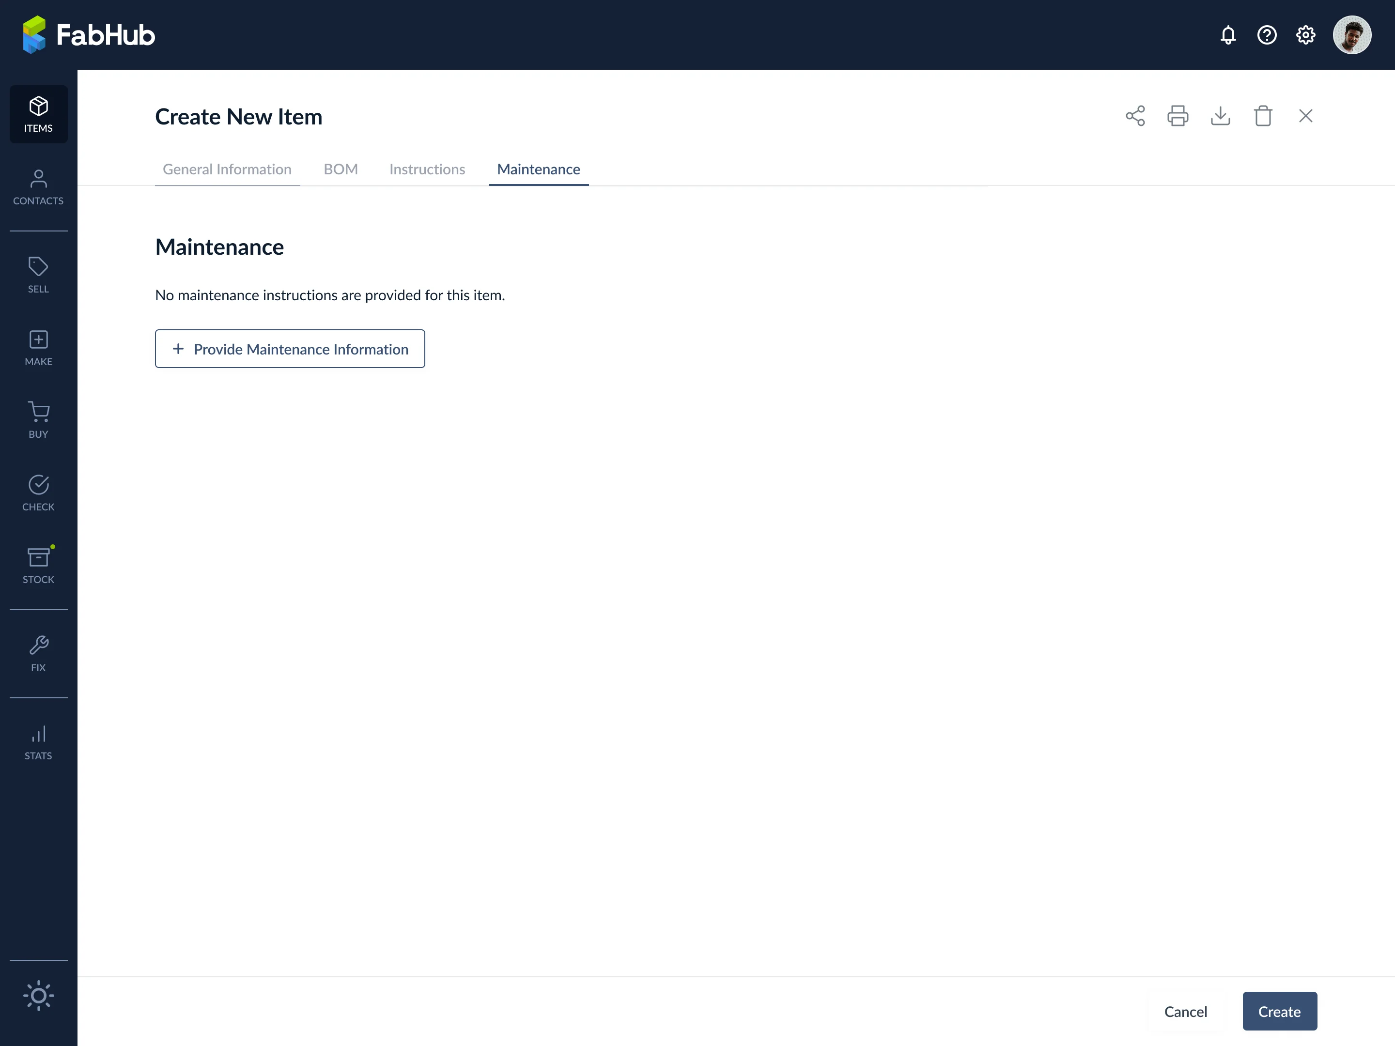Download the item

[1220, 116]
